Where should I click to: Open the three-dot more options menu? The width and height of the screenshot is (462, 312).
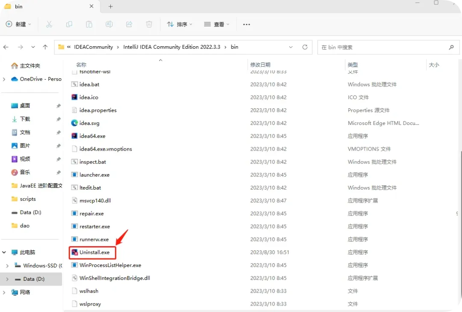point(247,24)
